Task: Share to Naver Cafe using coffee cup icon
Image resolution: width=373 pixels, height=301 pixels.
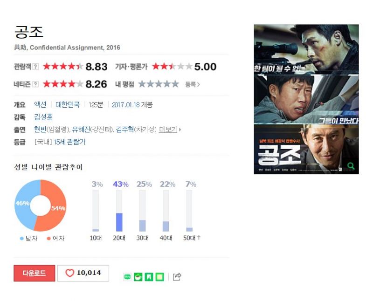Action: 138,277
